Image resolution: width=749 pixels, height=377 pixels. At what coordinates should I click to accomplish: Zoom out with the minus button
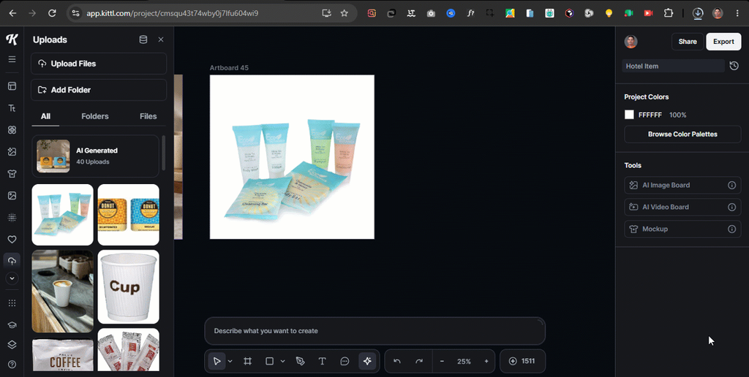point(442,361)
